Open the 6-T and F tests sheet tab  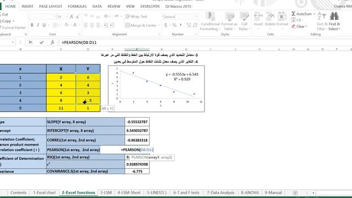[x=186, y=193]
